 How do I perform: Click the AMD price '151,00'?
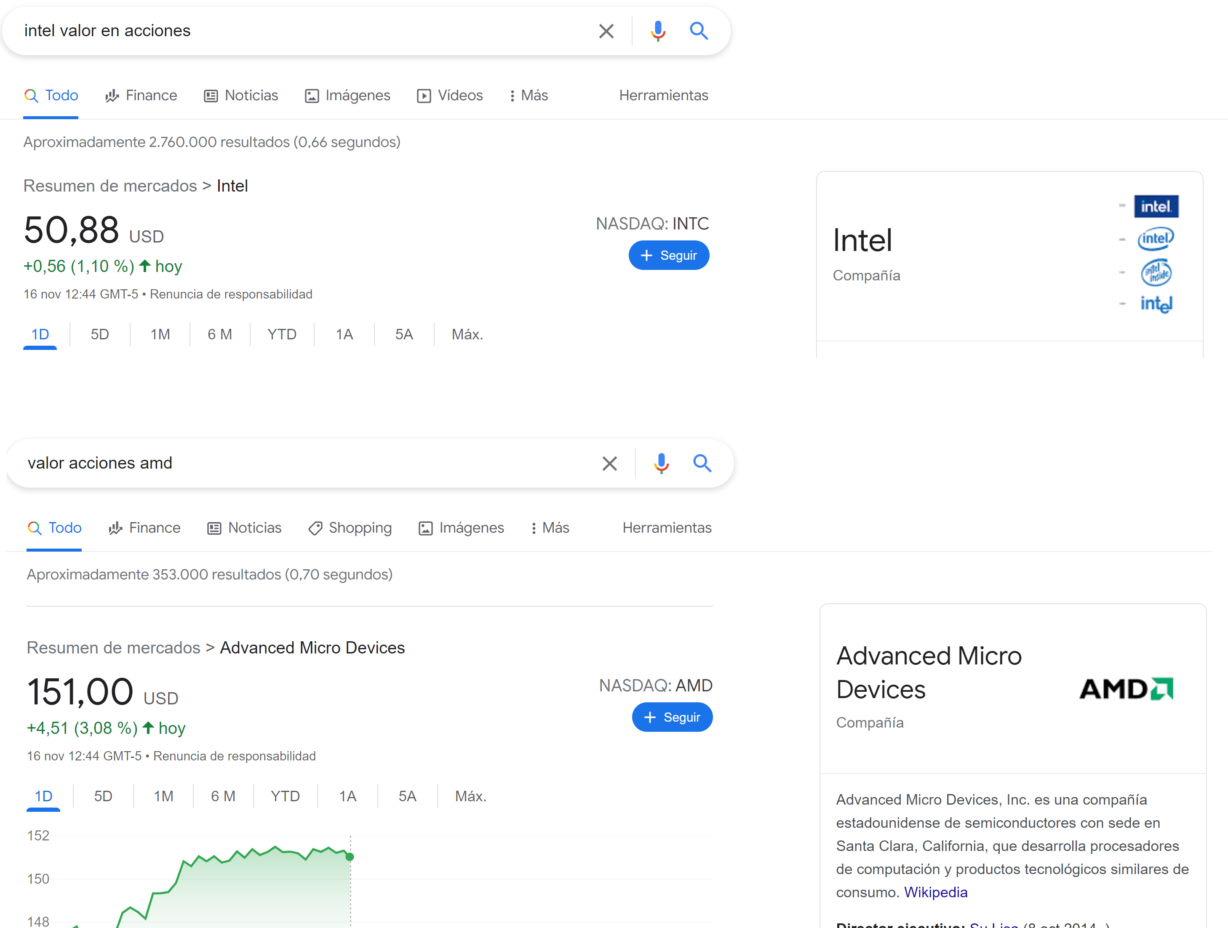(80, 691)
